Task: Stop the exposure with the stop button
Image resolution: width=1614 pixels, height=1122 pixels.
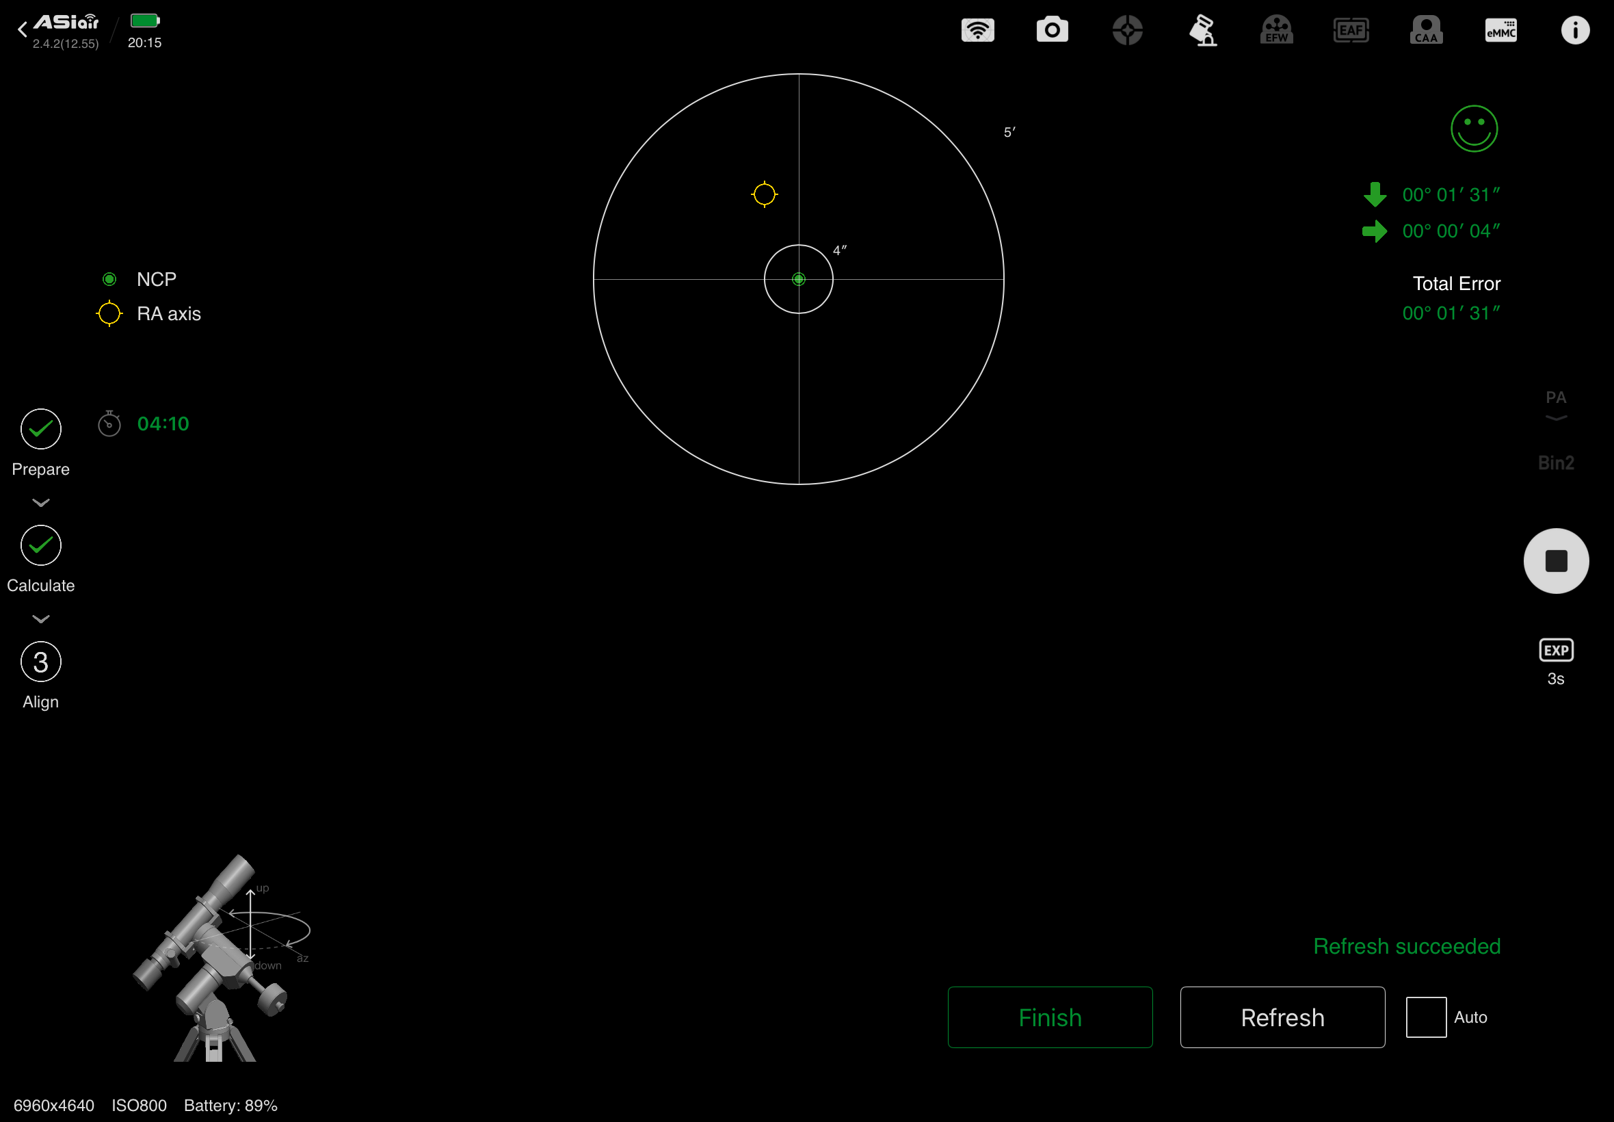Action: [1555, 561]
